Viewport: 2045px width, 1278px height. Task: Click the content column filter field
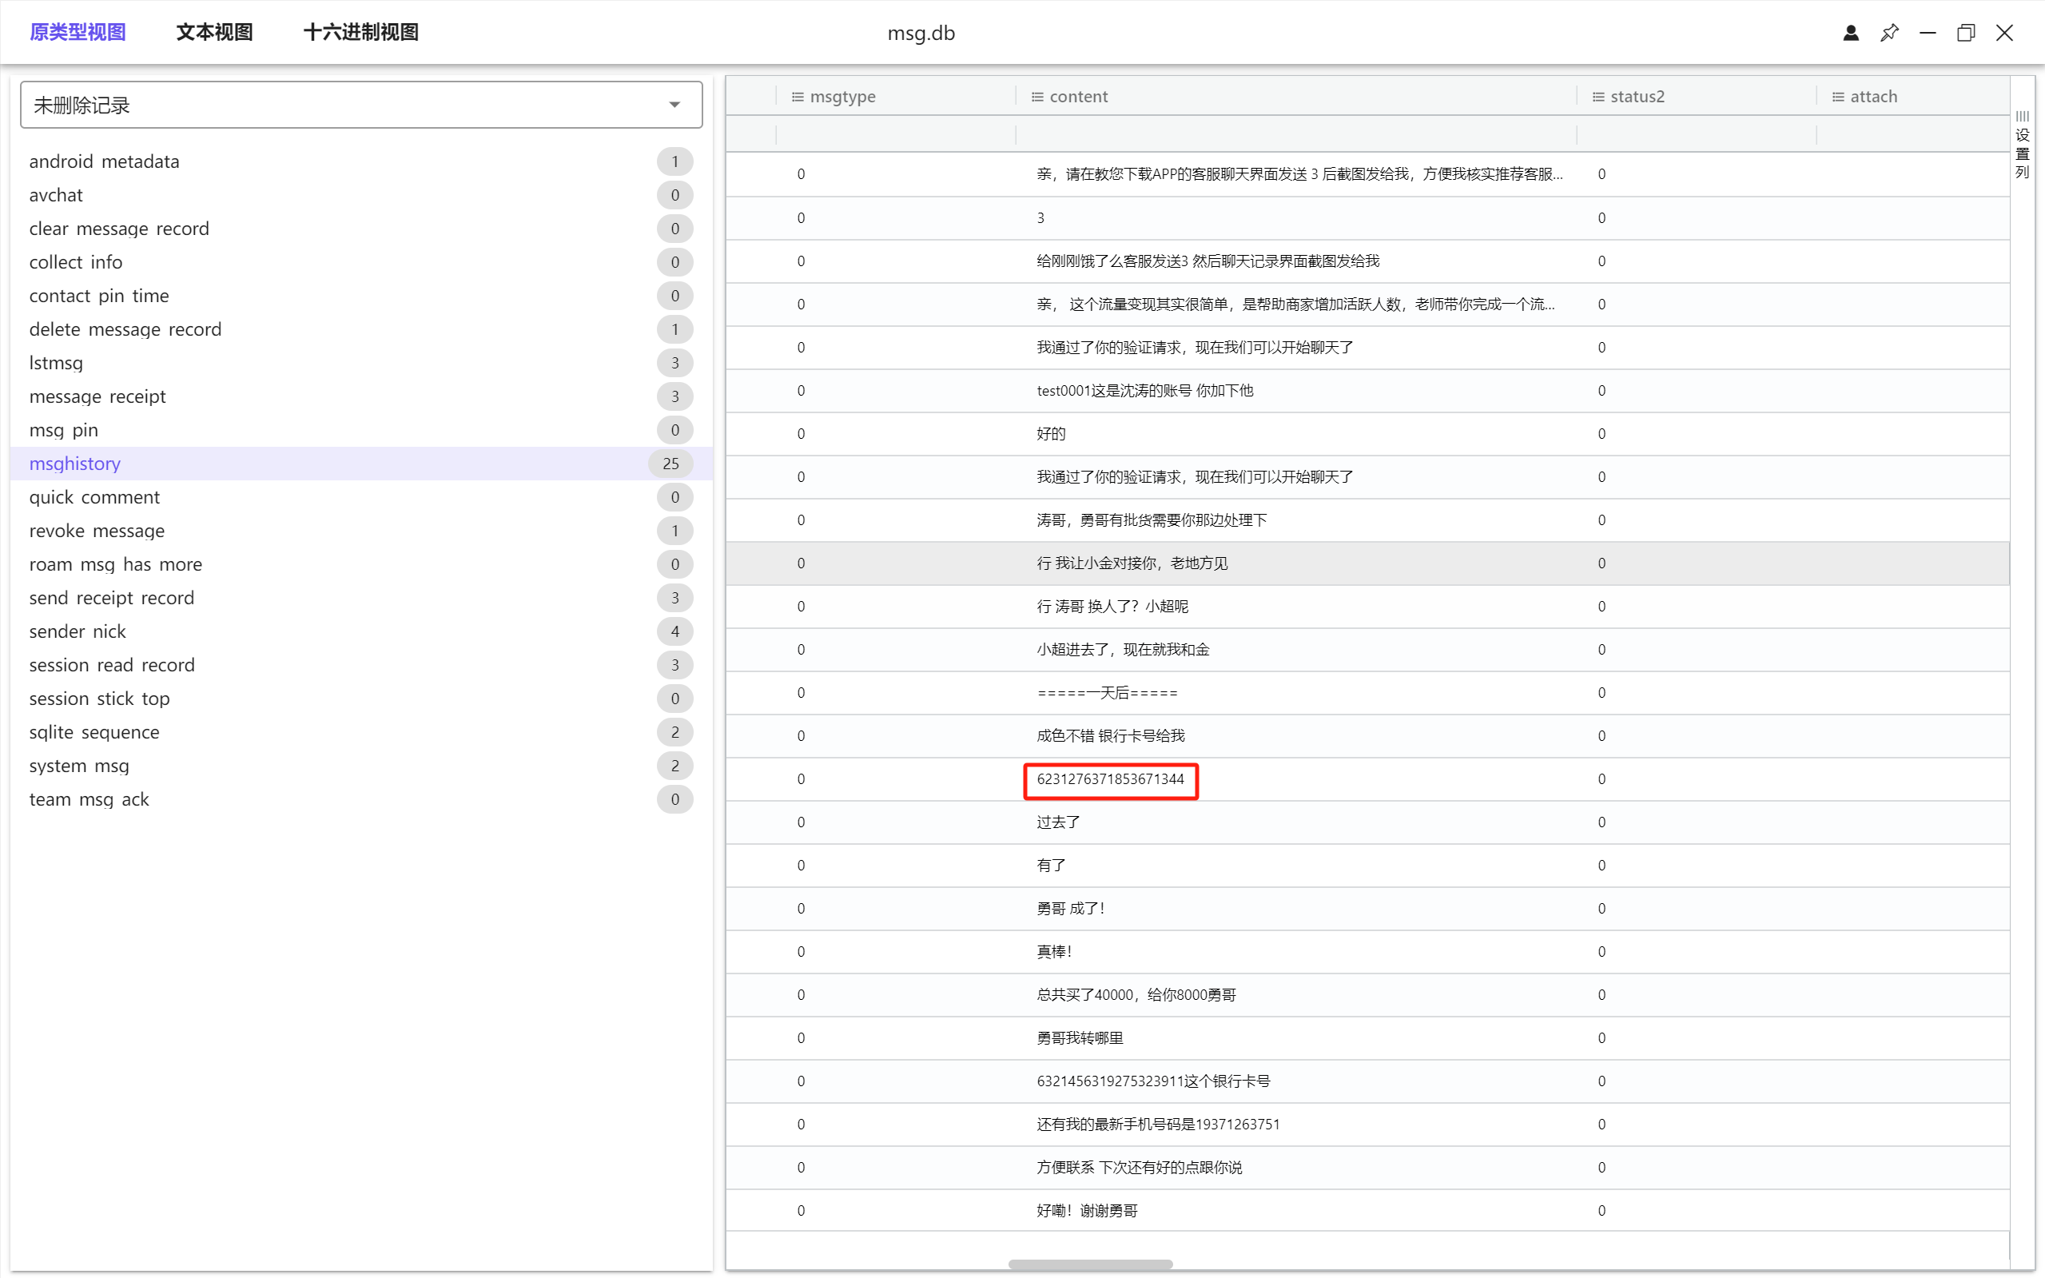[1295, 133]
